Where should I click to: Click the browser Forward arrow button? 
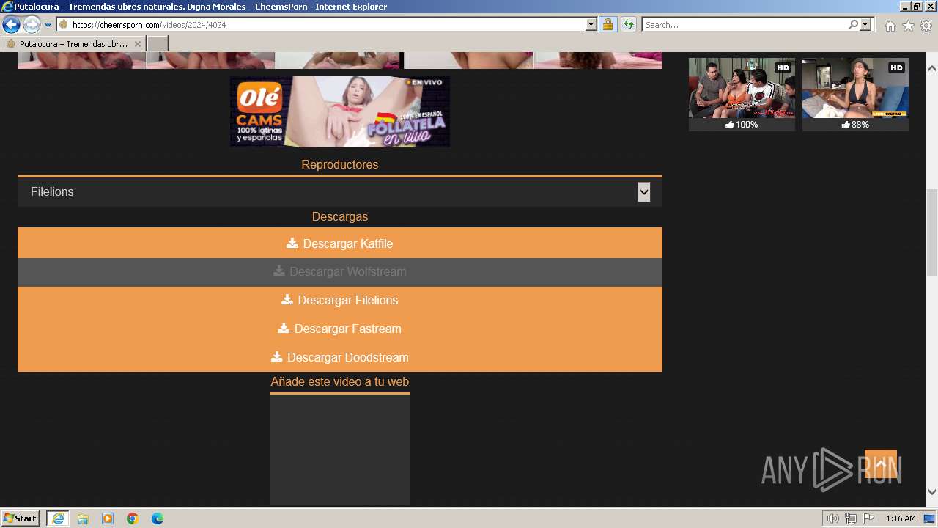[x=32, y=24]
